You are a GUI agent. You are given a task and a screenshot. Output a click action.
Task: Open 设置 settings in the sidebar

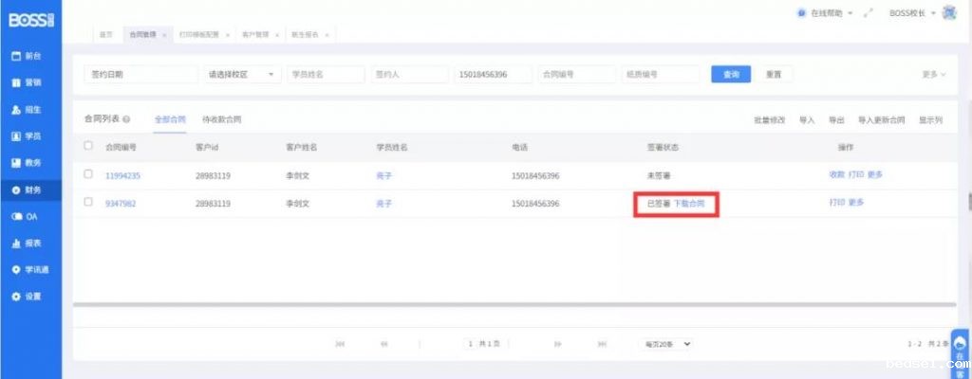26,297
